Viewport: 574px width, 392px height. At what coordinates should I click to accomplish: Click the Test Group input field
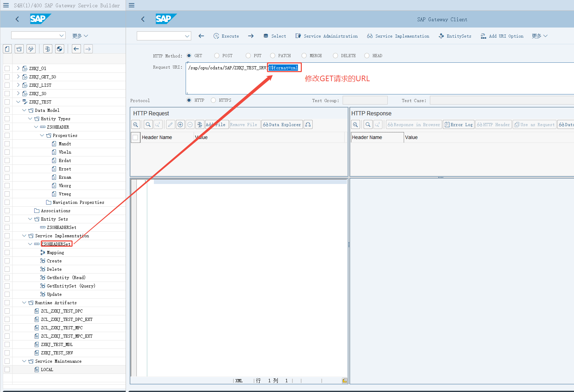click(x=365, y=100)
